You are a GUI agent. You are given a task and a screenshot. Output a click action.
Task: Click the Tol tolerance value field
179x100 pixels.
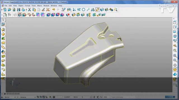point(105,97)
